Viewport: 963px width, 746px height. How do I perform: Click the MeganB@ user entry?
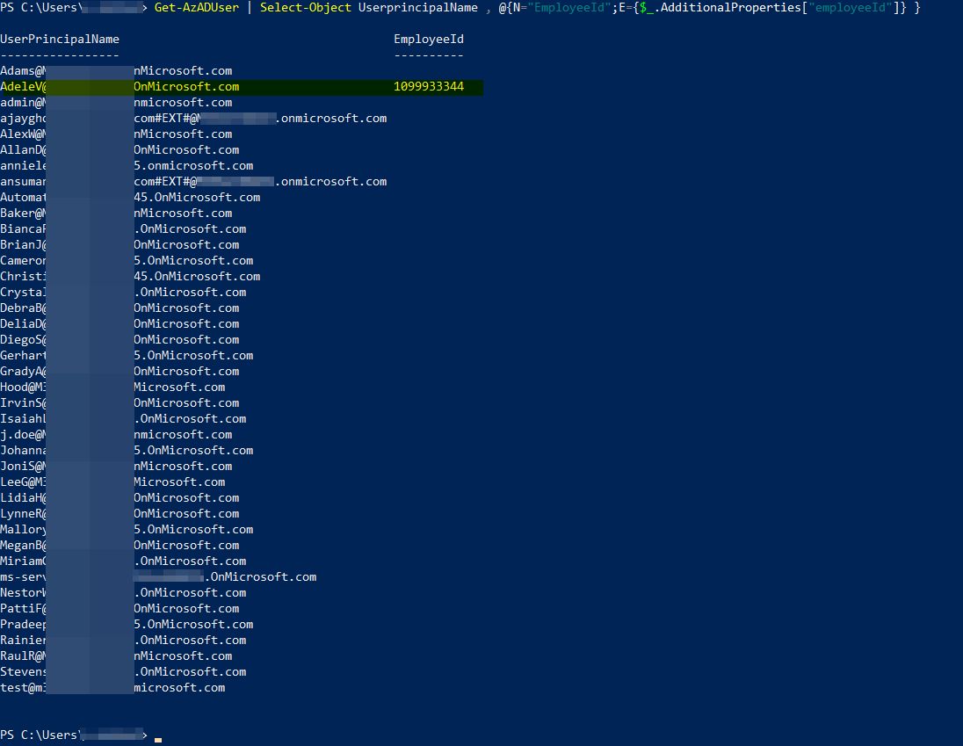tap(119, 546)
